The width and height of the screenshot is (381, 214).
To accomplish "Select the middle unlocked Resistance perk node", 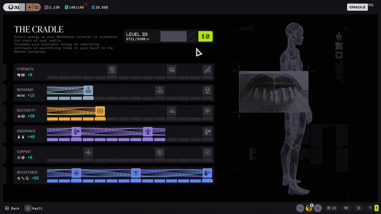I will click(136, 173).
